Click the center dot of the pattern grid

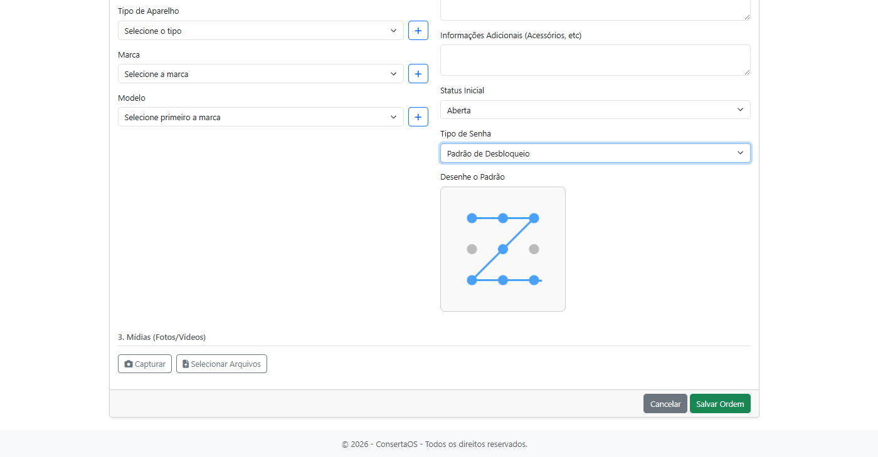coord(503,249)
